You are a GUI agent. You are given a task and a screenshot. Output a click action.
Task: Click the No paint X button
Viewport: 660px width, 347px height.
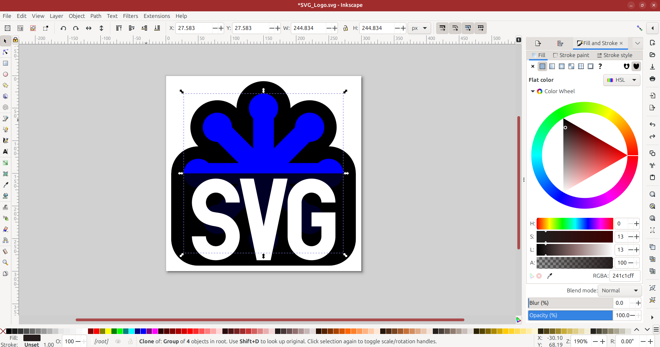tap(533, 66)
